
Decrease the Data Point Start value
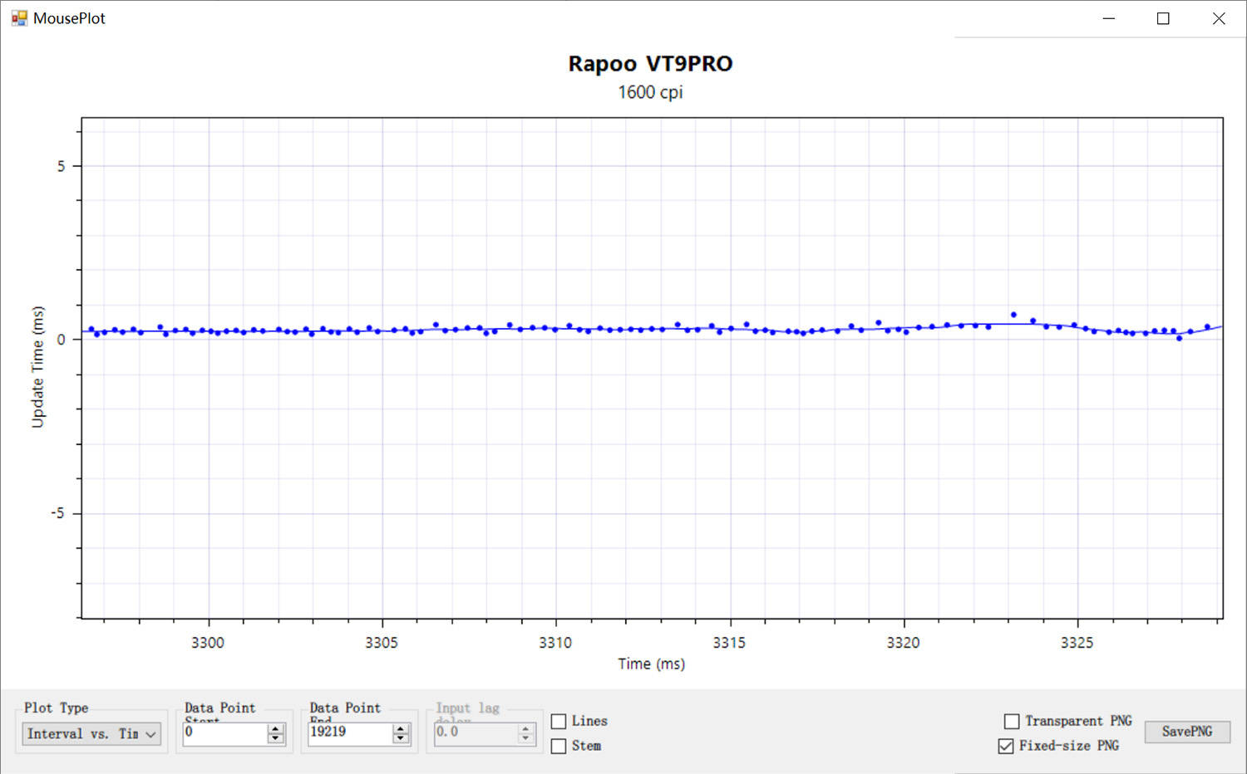pyautogui.click(x=276, y=738)
